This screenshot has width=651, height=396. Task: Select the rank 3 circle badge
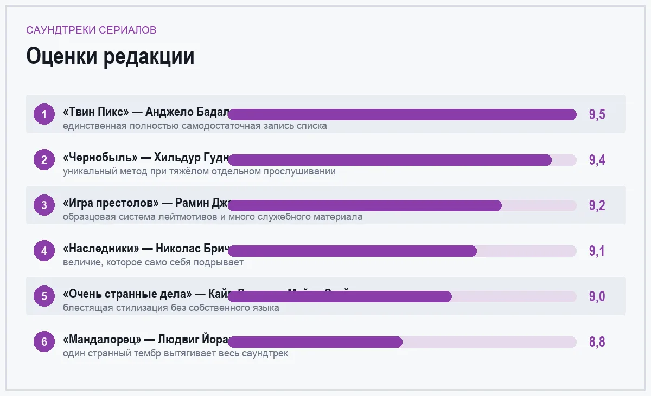[x=44, y=205]
